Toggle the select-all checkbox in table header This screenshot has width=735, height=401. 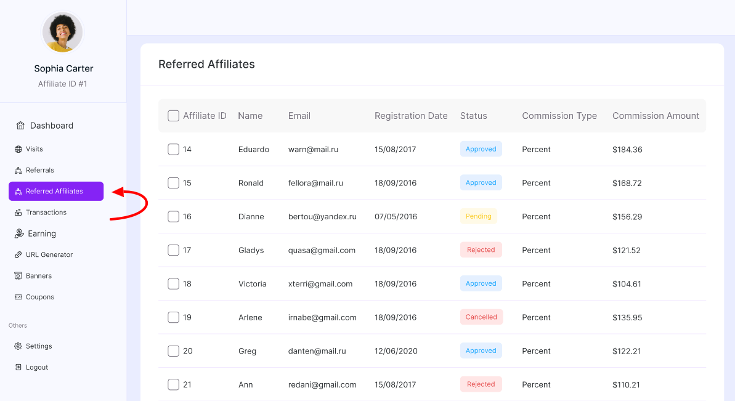(174, 116)
